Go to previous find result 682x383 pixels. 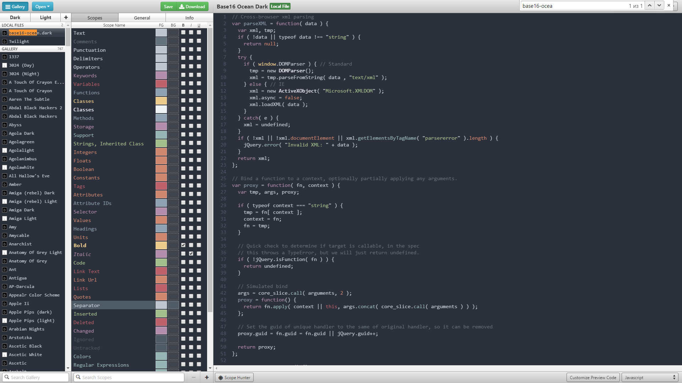(x=650, y=6)
